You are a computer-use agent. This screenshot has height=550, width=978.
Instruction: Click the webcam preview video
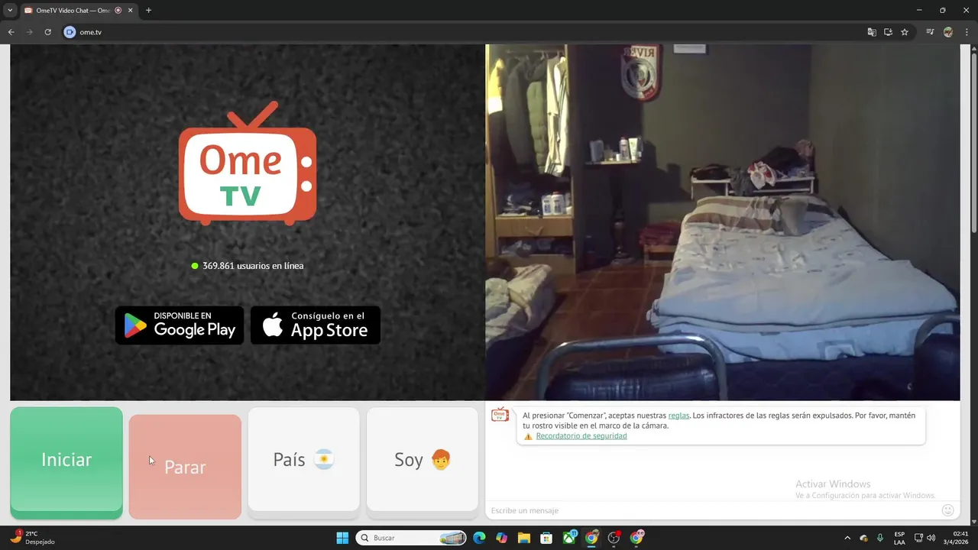pyautogui.click(x=723, y=222)
